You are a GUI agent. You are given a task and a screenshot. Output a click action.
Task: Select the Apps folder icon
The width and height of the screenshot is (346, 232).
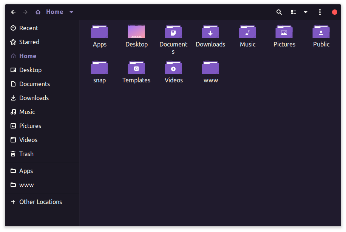point(99,32)
